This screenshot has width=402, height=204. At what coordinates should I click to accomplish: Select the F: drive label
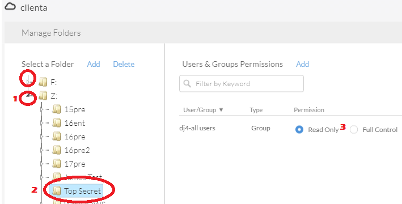tap(54, 82)
